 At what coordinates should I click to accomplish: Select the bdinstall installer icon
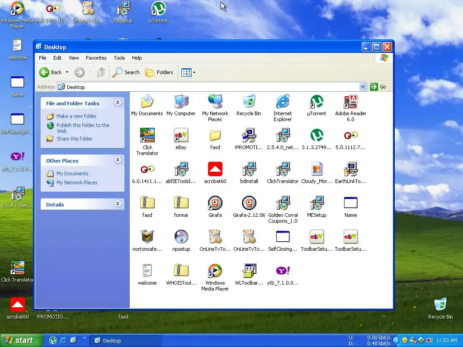click(x=249, y=169)
